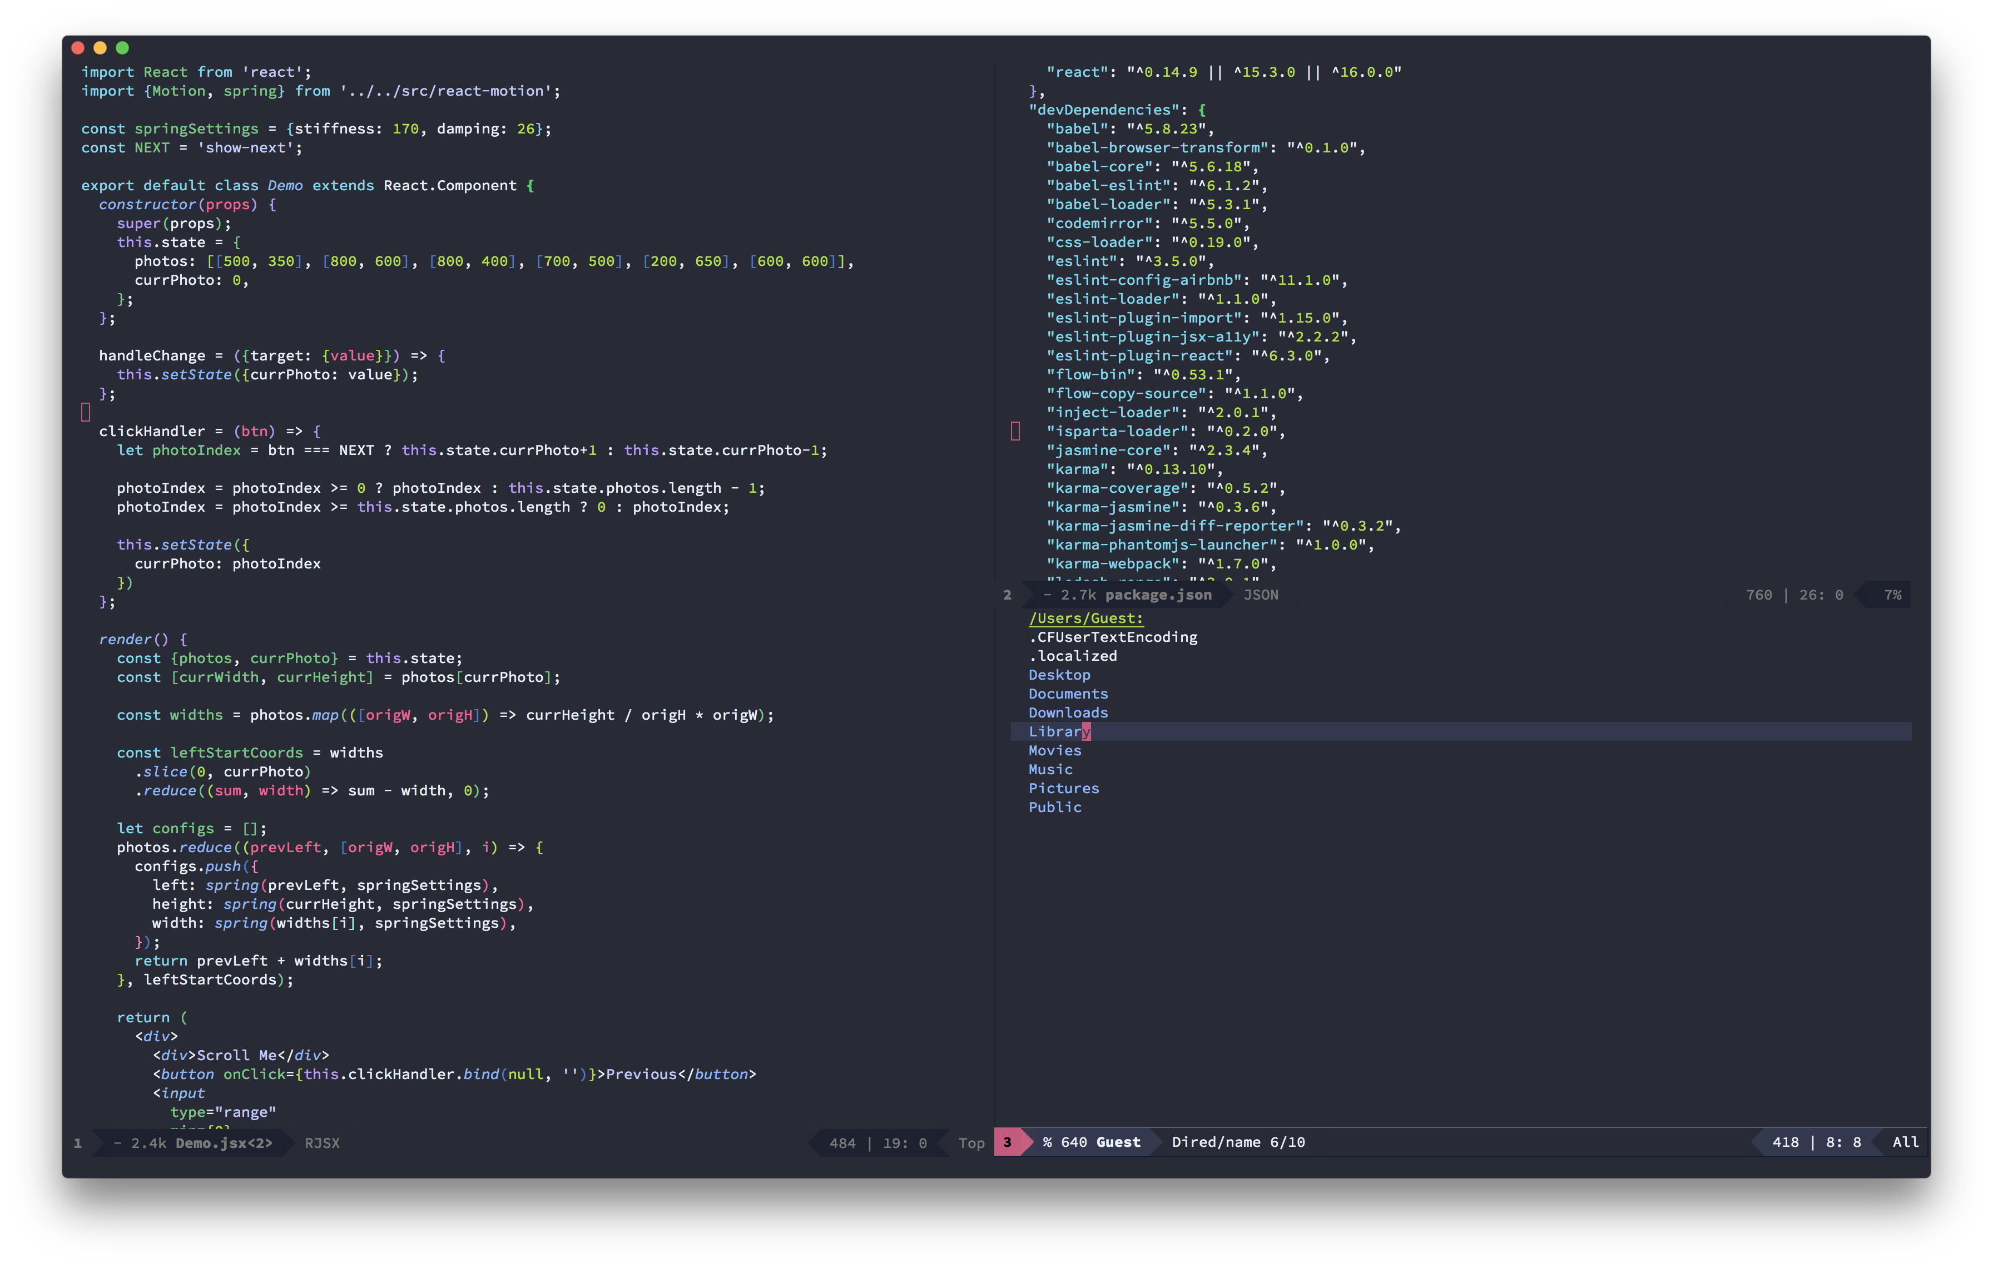Click window number 1 indicator in modeline
This screenshot has width=1993, height=1267.
click(x=78, y=1143)
